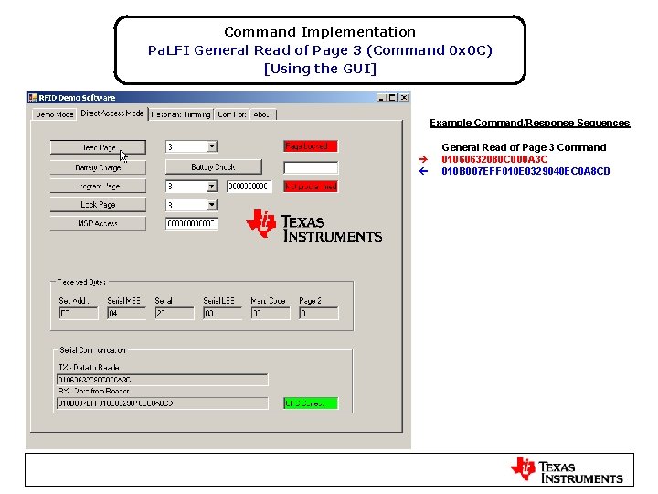Click response string 010B007EFF010E0329040EC0A8CD

tap(525, 171)
